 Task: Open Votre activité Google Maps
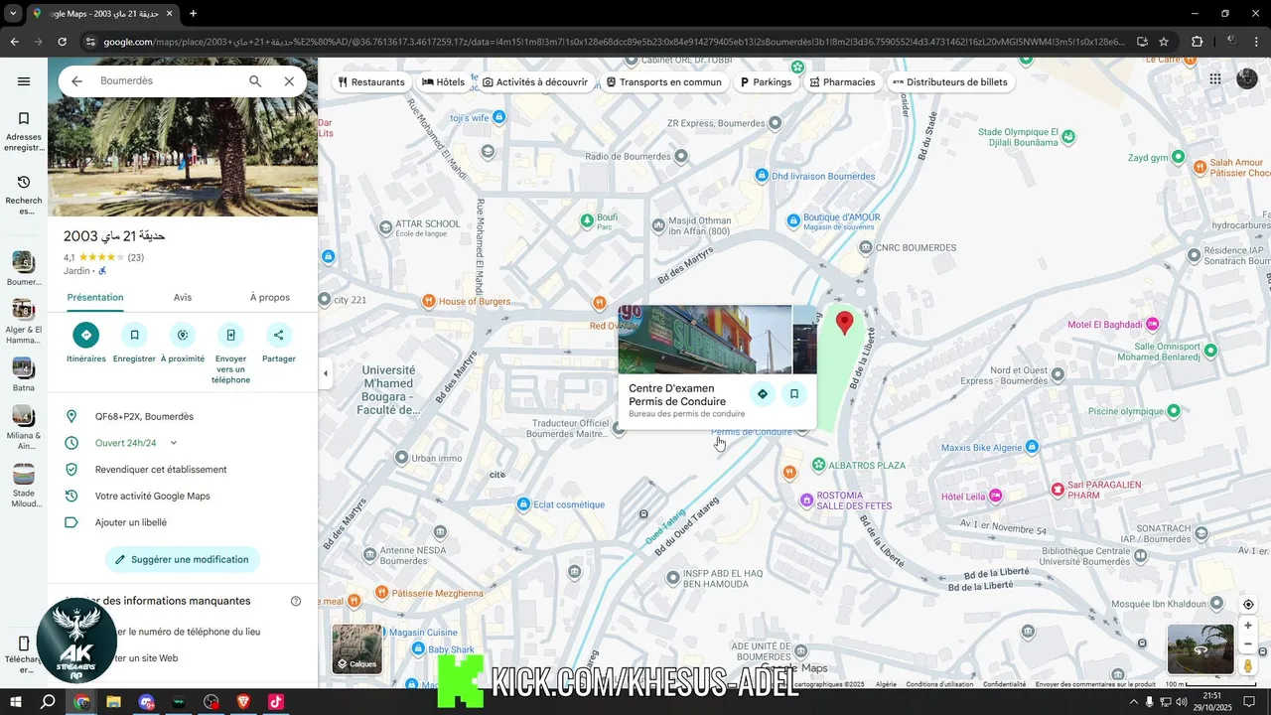(152, 496)
